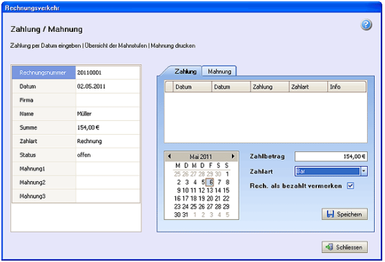Select the Bar value in Zahlart combo box
This screenshot has height=262, width=385.
point(328,171)
